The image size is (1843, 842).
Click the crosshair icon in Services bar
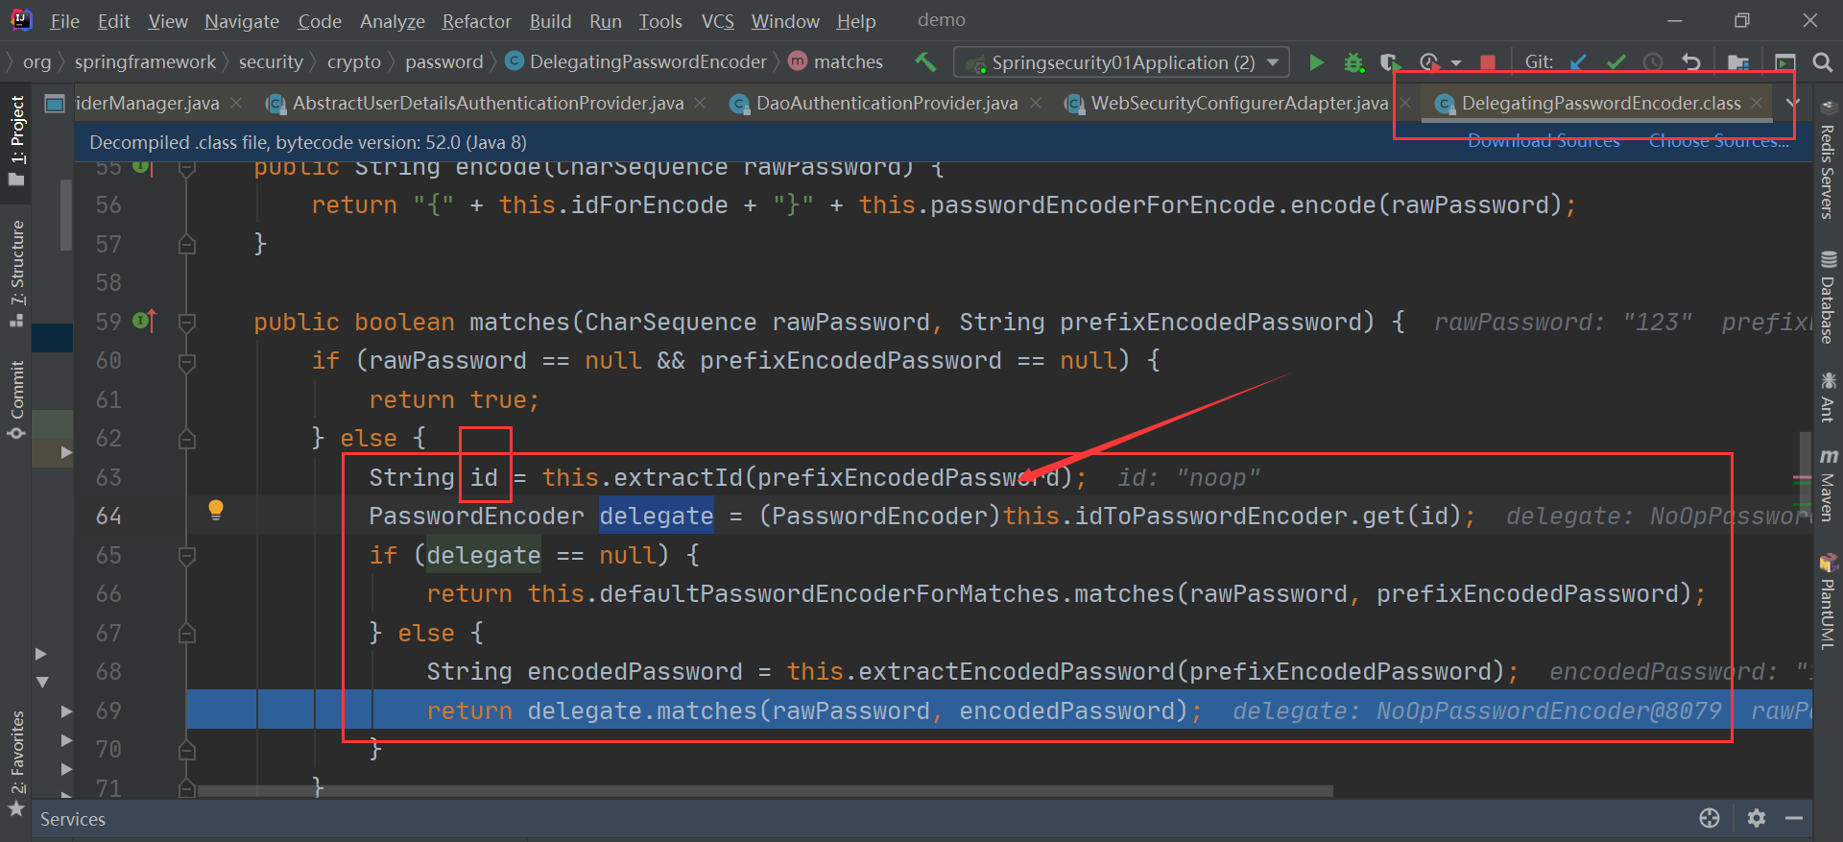(x=1710, y=818)
